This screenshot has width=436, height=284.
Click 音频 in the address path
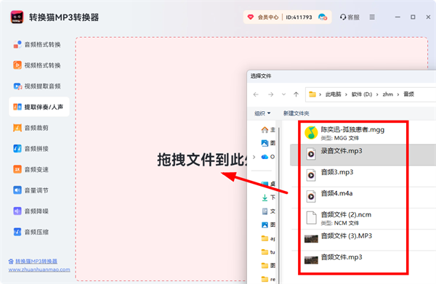408,94
